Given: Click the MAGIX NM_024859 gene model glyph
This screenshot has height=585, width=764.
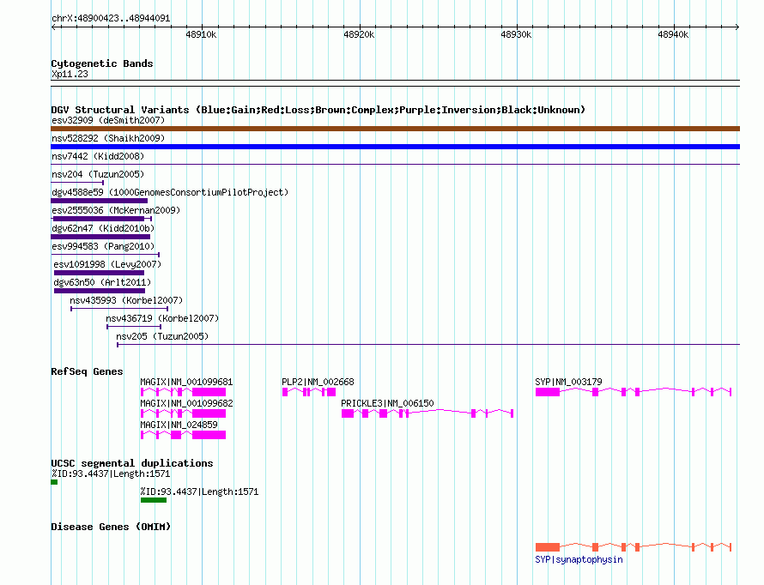Looking at the screenshot, I should click(183, 435).
